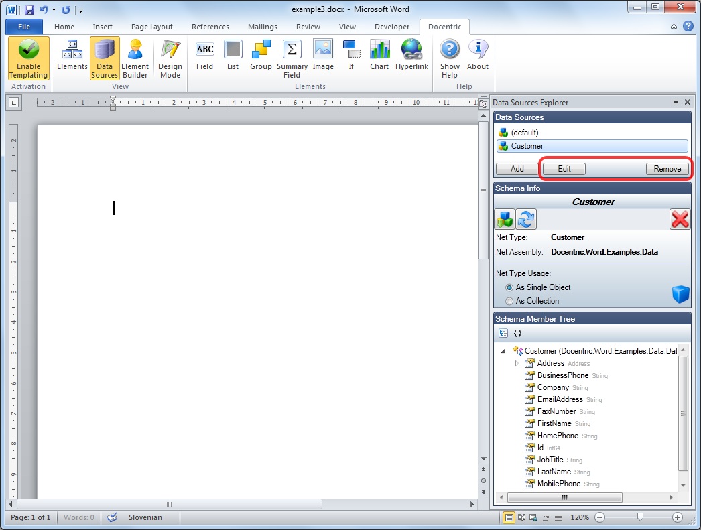The height and width of the screenshot is (530, 701).
Task: Insert a Field element
Action: (205, 56)
